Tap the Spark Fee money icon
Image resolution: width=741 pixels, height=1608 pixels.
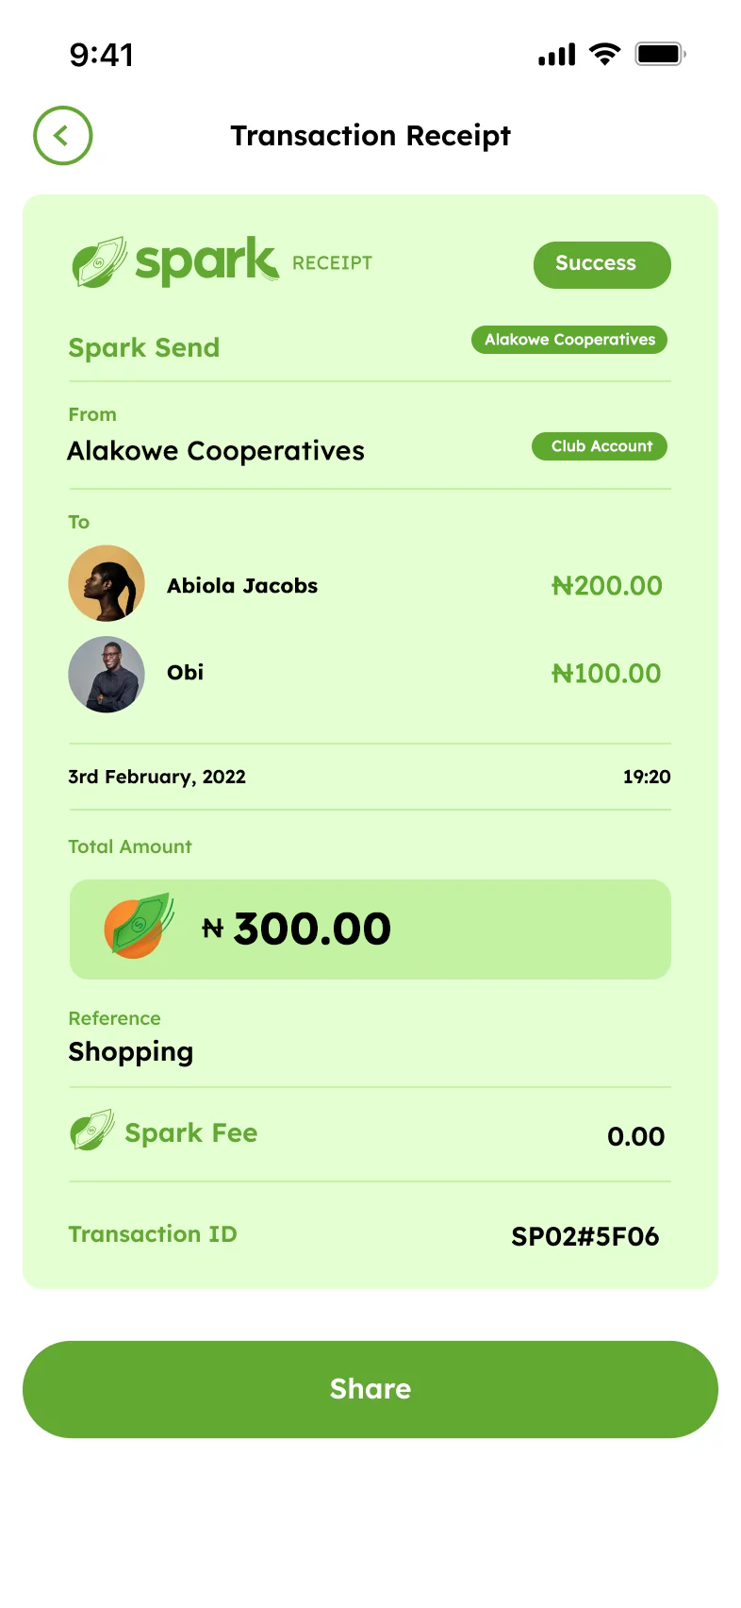(x=92, y=1131)
